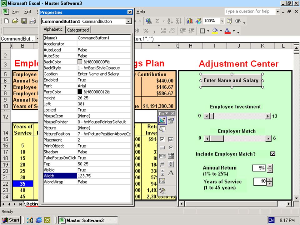Switch to the Alphabetic tab
Viewport: 300px width, 225px height.
coord(53,29)
